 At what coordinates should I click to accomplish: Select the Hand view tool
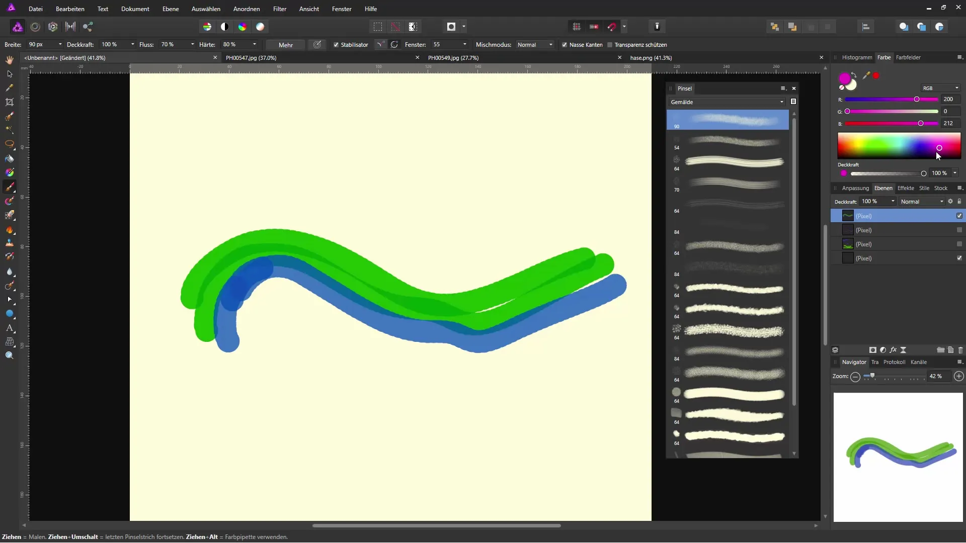(x=10, y=60)
